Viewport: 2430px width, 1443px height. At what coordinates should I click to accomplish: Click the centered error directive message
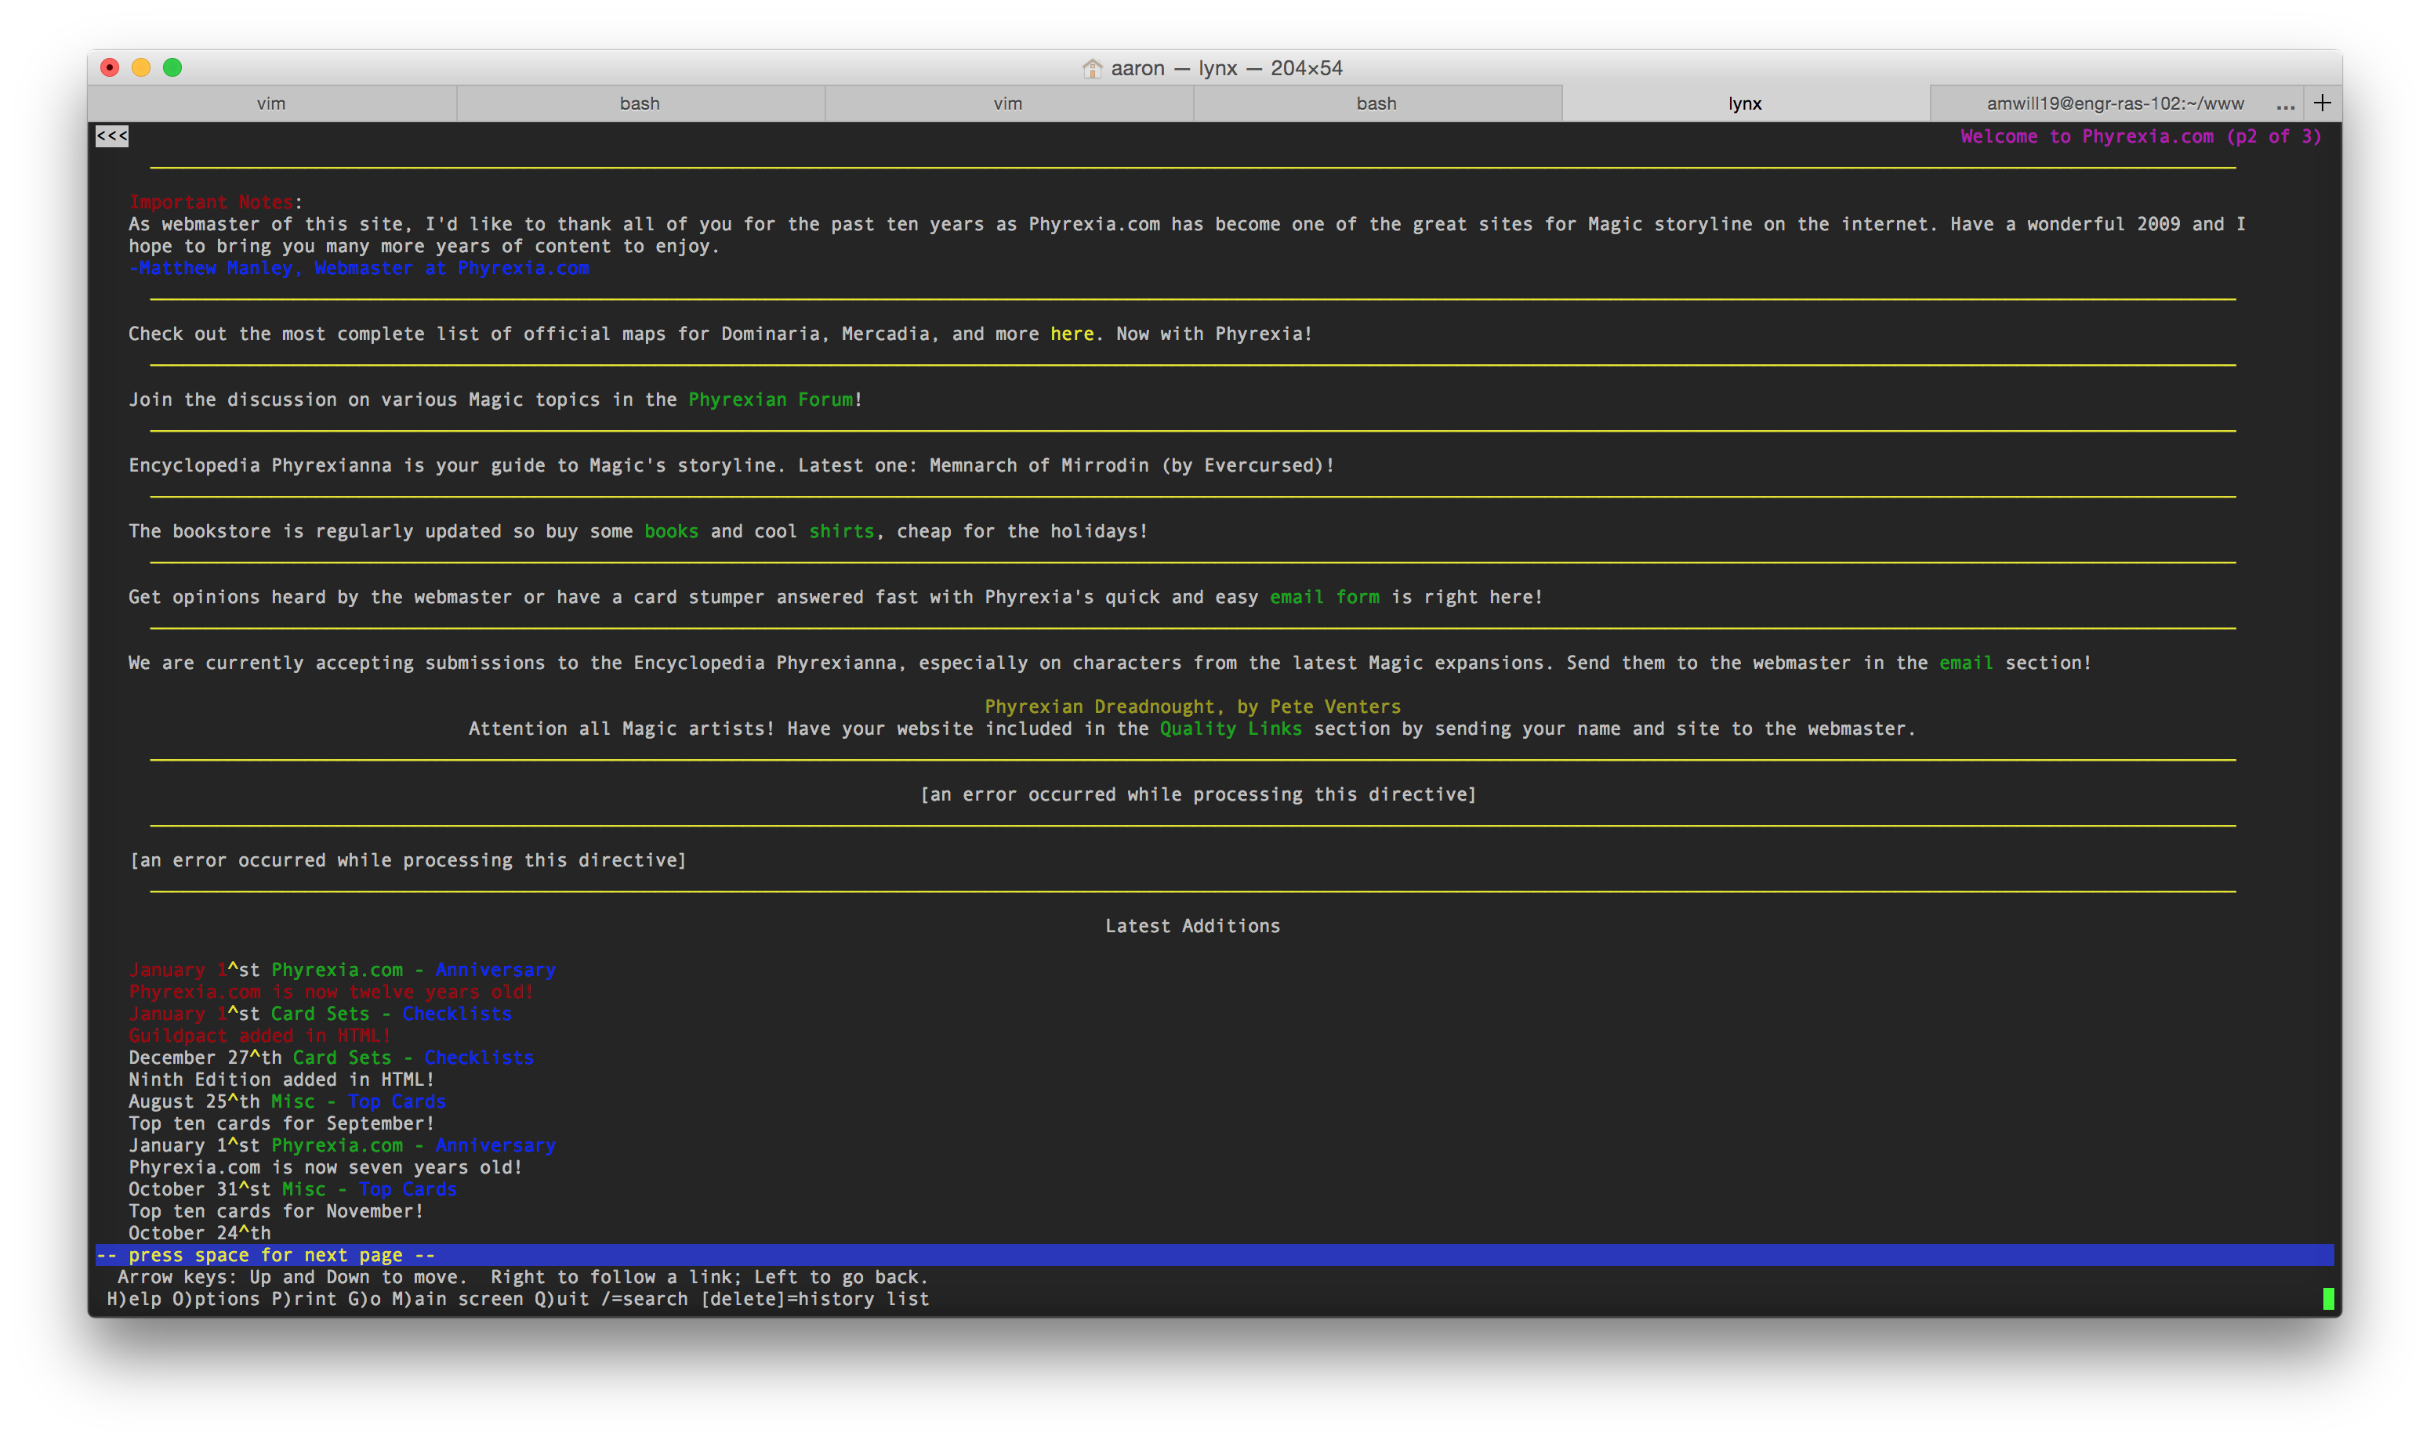click(1198, 794)
